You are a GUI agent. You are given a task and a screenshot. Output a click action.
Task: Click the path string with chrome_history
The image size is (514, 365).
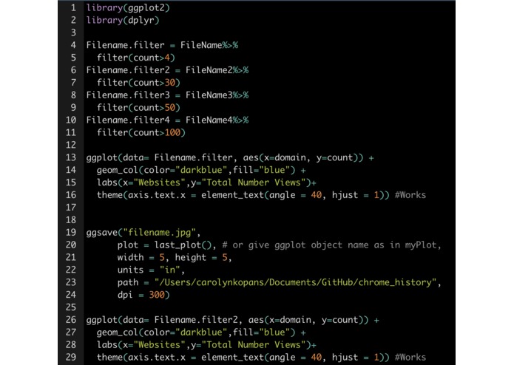[296, 282]
